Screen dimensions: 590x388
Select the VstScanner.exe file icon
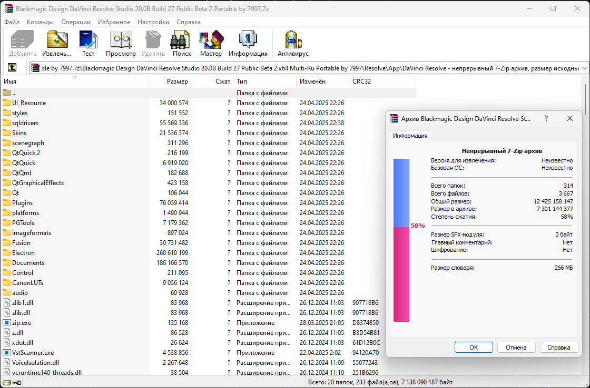click(x=6, y=353)
